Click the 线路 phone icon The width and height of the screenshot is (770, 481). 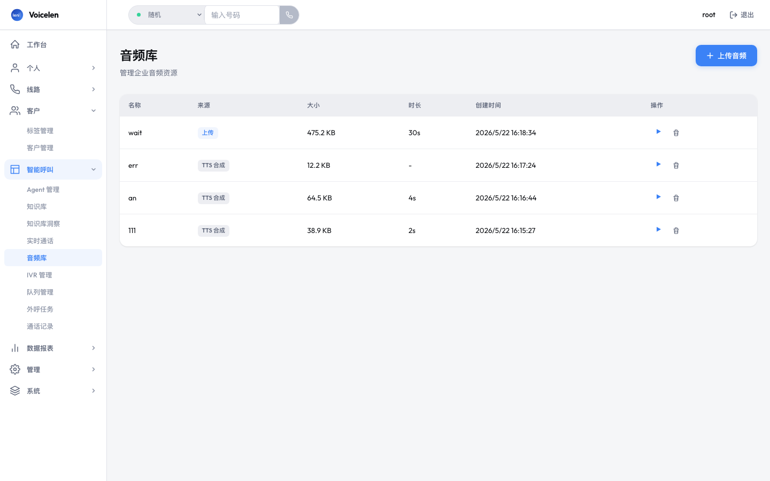[15, 89]
